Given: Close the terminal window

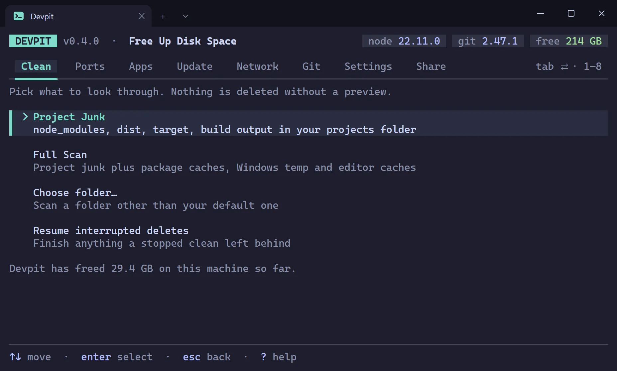Looking at the screenshot, I should [x=602, y=13].
